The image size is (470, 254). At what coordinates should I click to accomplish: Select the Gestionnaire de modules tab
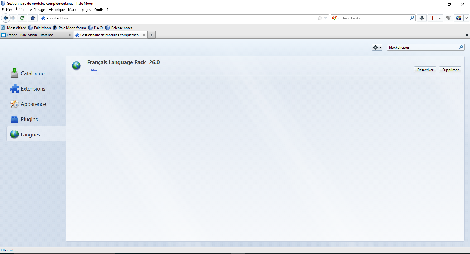click(110, 35)
